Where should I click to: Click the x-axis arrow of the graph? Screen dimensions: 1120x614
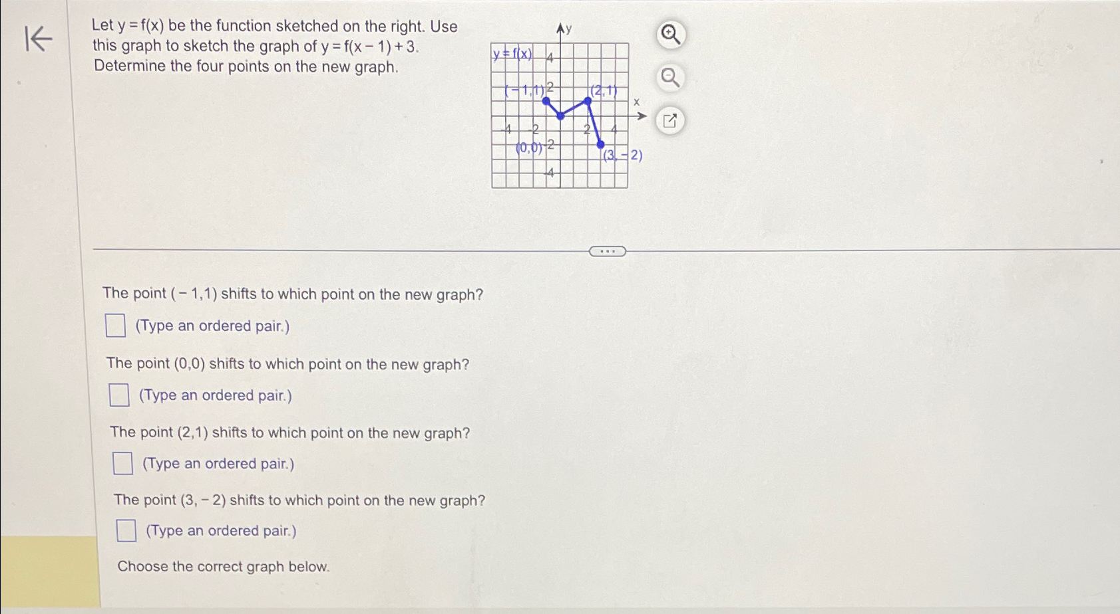tap(641, 115)
